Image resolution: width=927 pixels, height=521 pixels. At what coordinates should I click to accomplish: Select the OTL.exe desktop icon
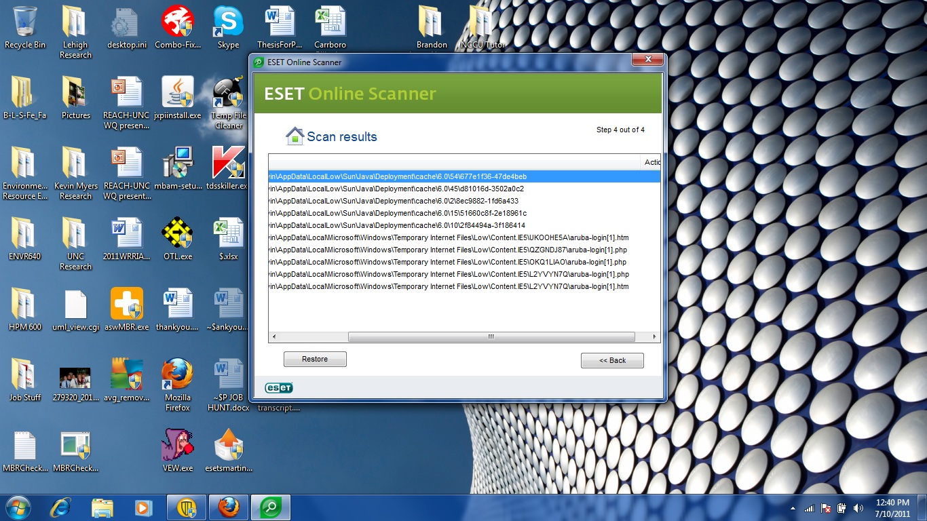(x=178, y=239)
